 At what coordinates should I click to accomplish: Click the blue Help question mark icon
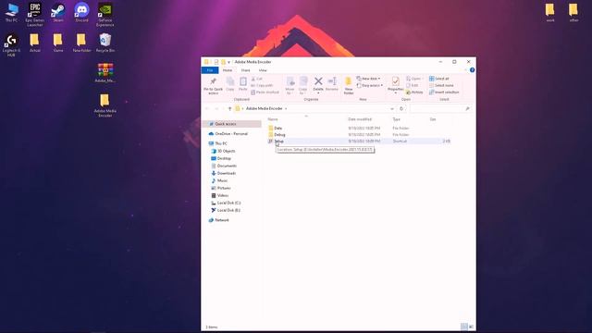pos(472,70)
